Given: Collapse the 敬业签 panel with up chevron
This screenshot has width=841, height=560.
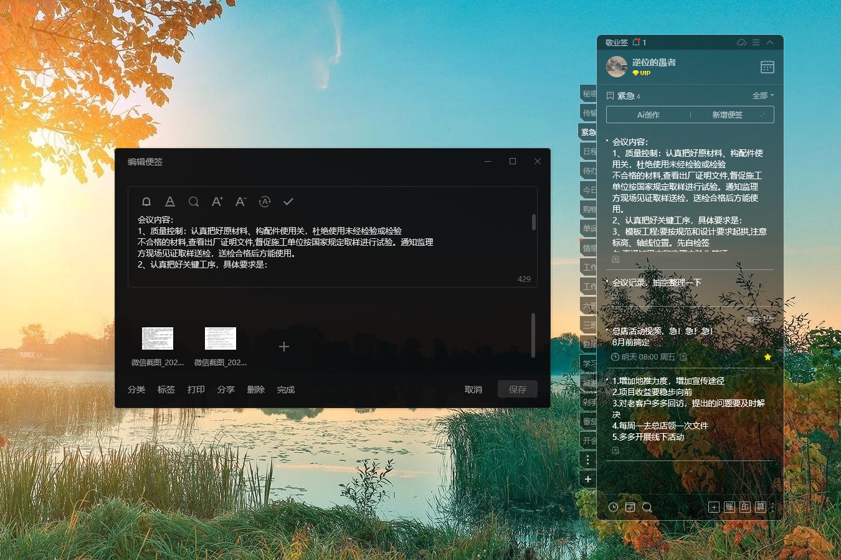Looking at the screenshot, I should tap(770, 42).
